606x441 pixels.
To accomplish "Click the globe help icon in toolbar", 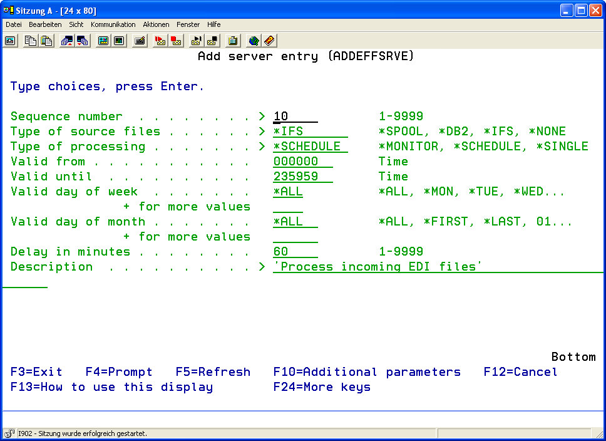I will (x=254, y=41).
